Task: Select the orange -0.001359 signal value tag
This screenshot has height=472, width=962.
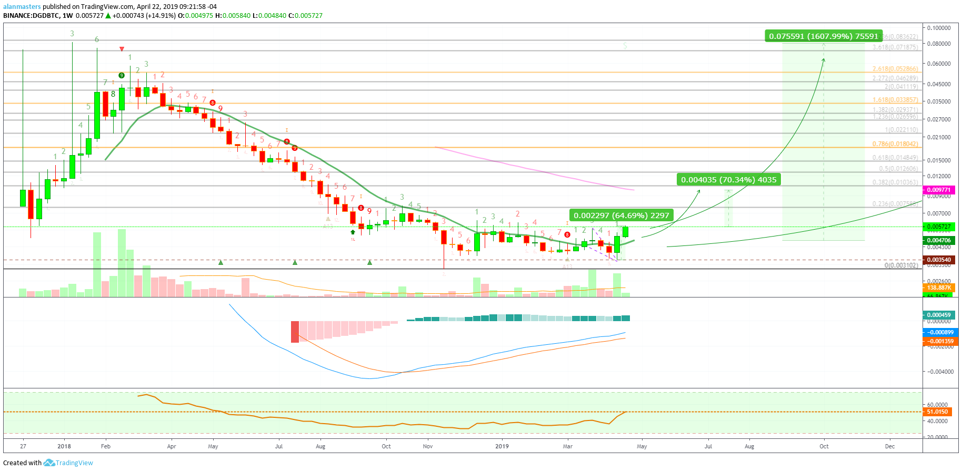Action: (940, 341)
